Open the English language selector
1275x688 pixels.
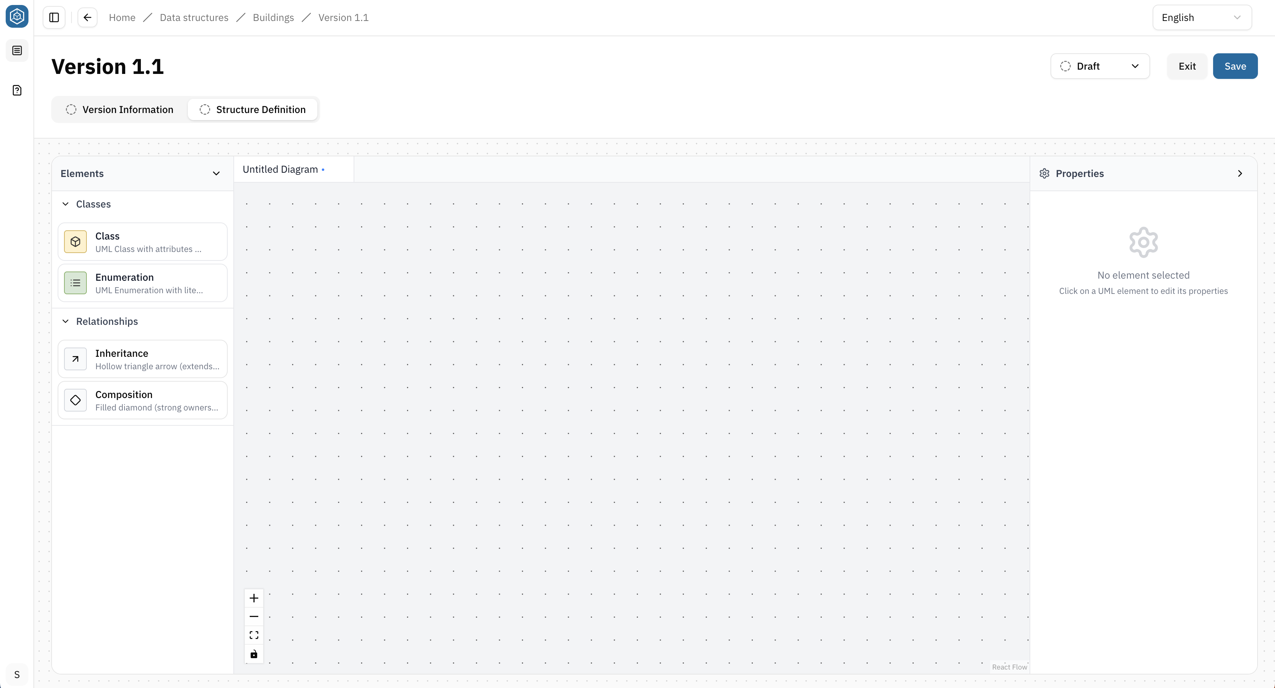tap(1202, 18)
